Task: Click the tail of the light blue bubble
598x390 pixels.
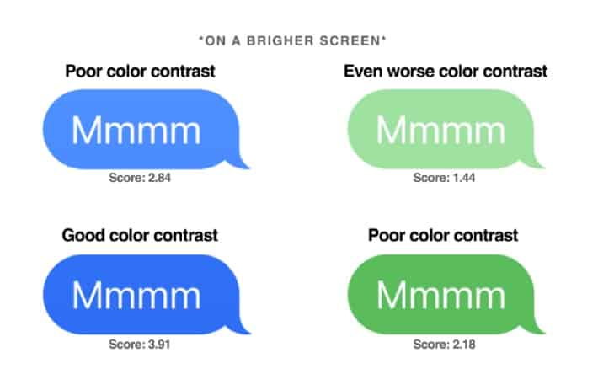Action: [x=240, y=163]
